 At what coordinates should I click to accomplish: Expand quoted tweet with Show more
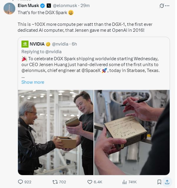pos(33,82)
